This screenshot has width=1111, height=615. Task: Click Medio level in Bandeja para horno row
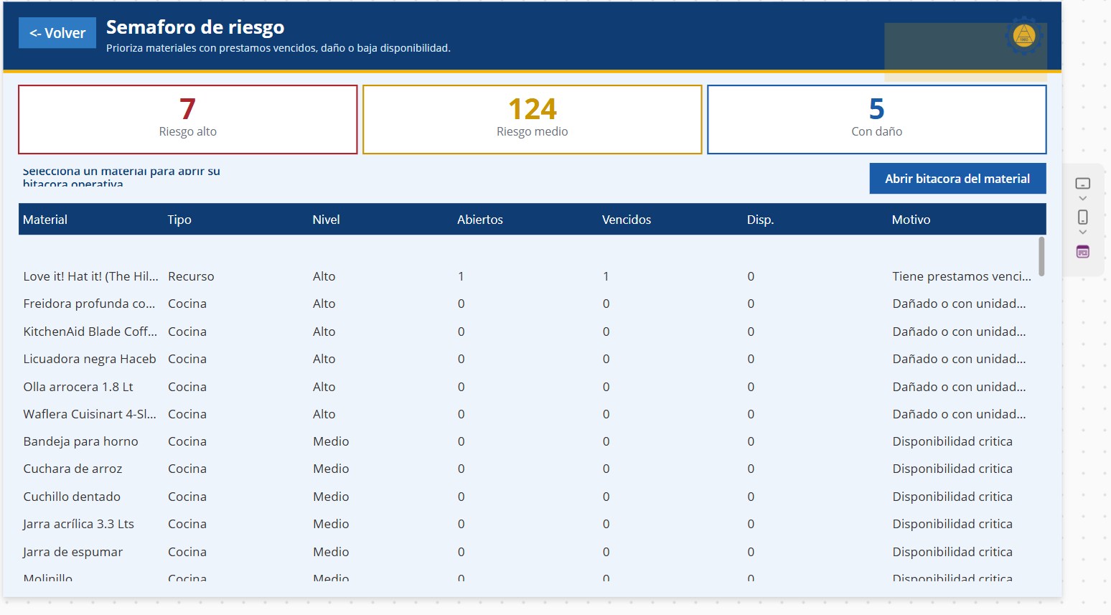(331, 441)
